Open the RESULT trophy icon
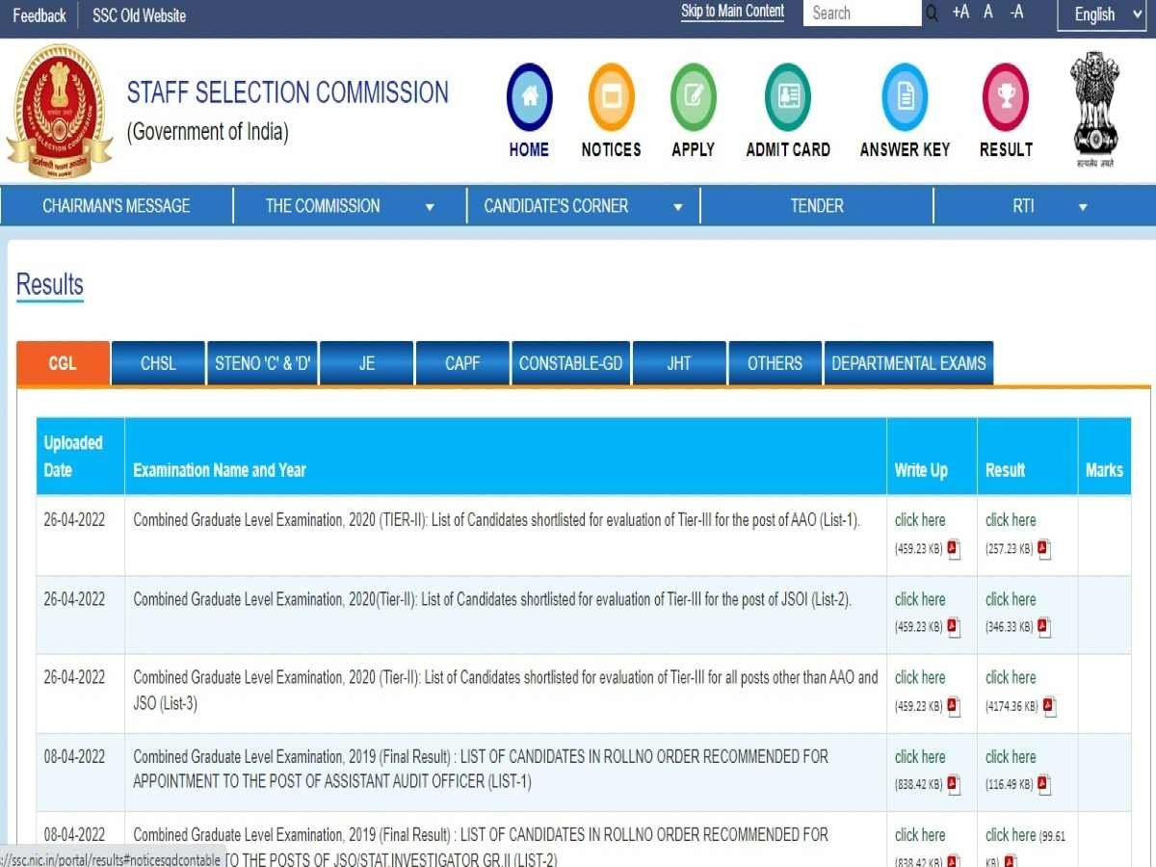Viewport: 1156px width, 867px height. 1006,97
